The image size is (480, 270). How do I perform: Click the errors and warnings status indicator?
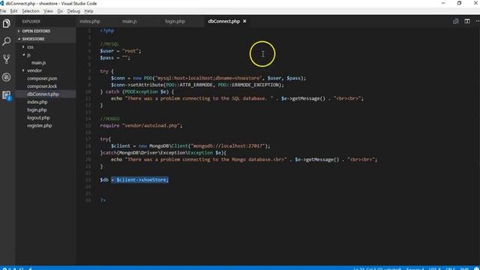coord(13,268)
